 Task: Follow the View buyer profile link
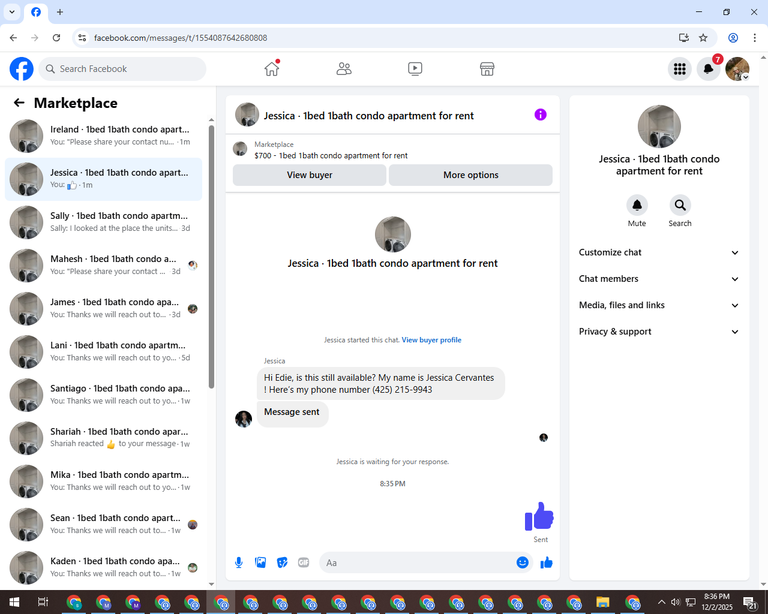pyautogui.click(x=431, y=340)
